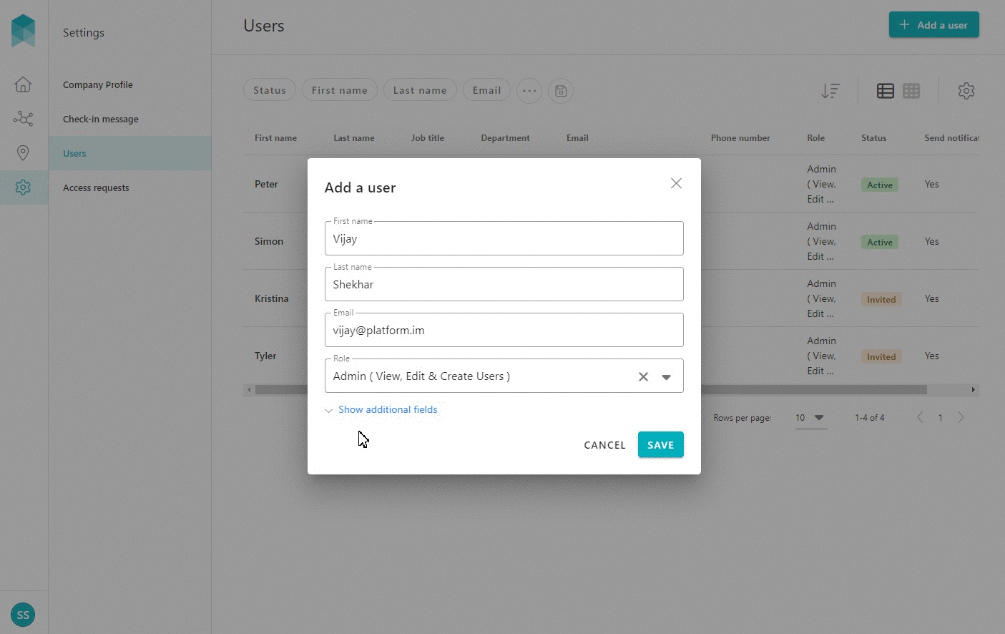Image resolution: width=1005 pixels, height=634 pixels.
Task: Click the SS user avatar
Action: coord(23,615)
